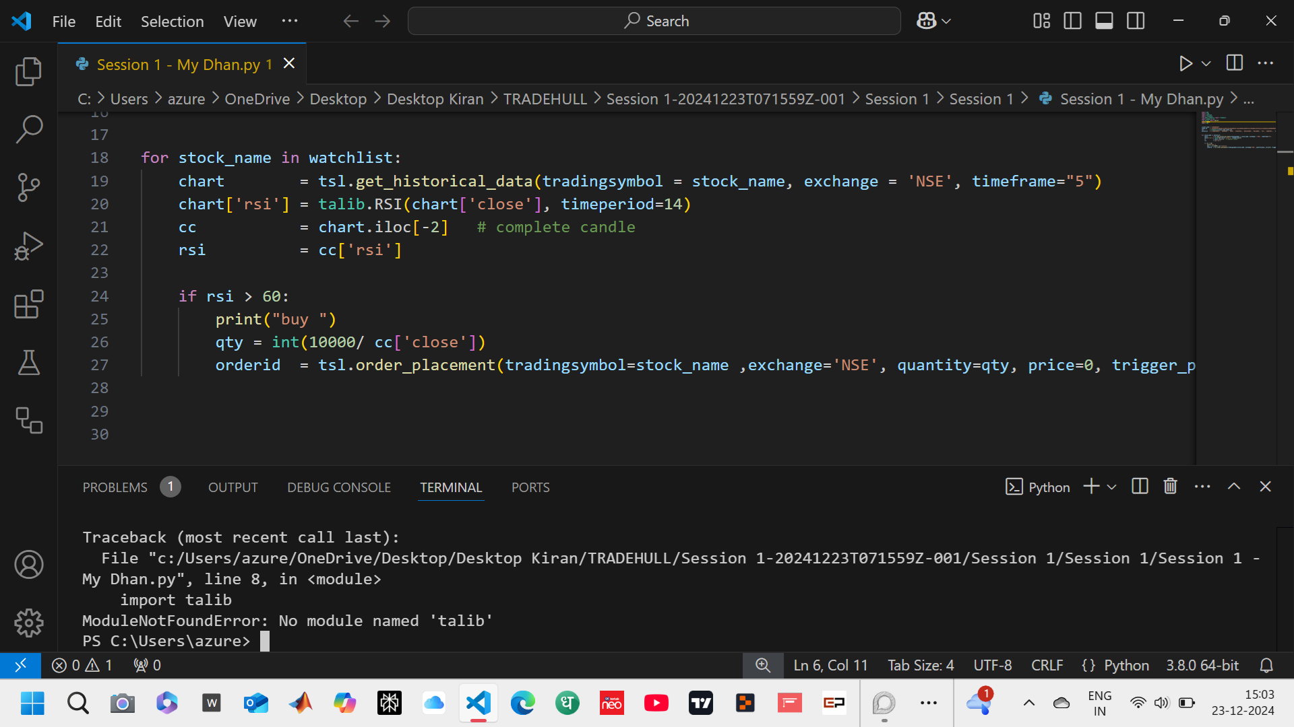Click the Python 3.8.0 64-bit interpreter selector
Viewport: 1294px width, 727px height.
tap(1202, 665)
